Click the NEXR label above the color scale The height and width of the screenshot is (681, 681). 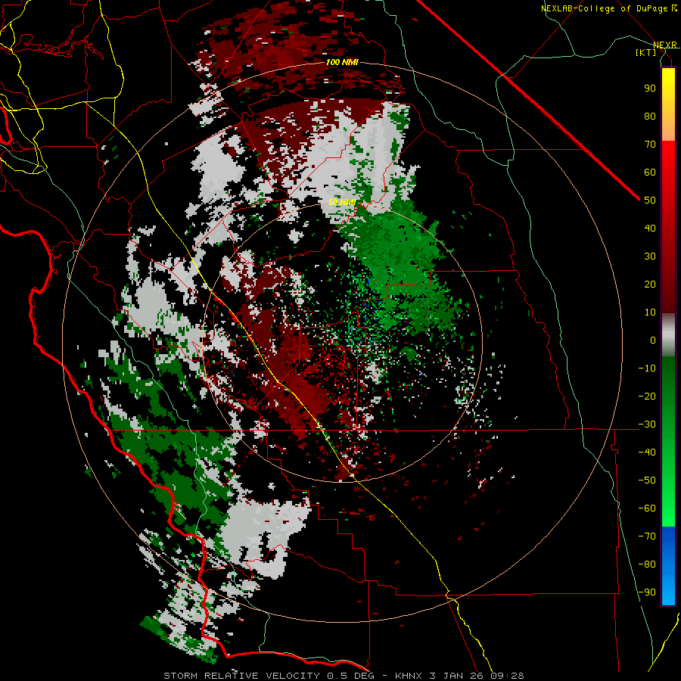pos(664,45)
